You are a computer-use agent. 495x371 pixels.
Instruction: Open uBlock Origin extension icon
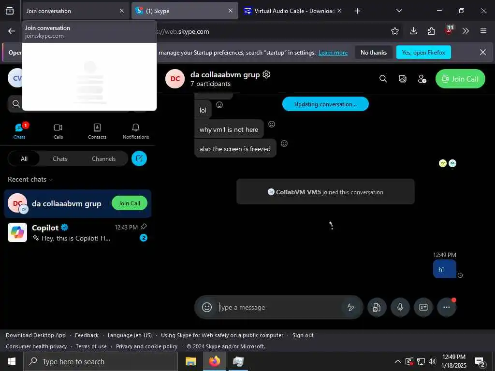449,30
